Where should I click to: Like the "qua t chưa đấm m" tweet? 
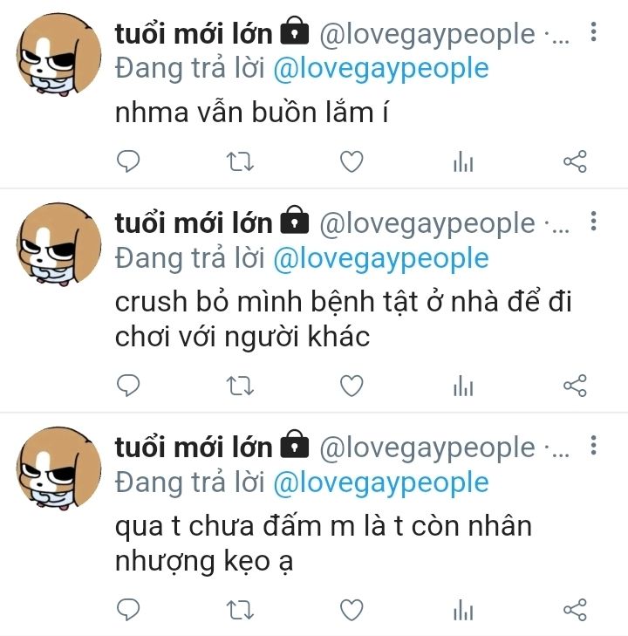pyautogui.click(x=352, y=610)
